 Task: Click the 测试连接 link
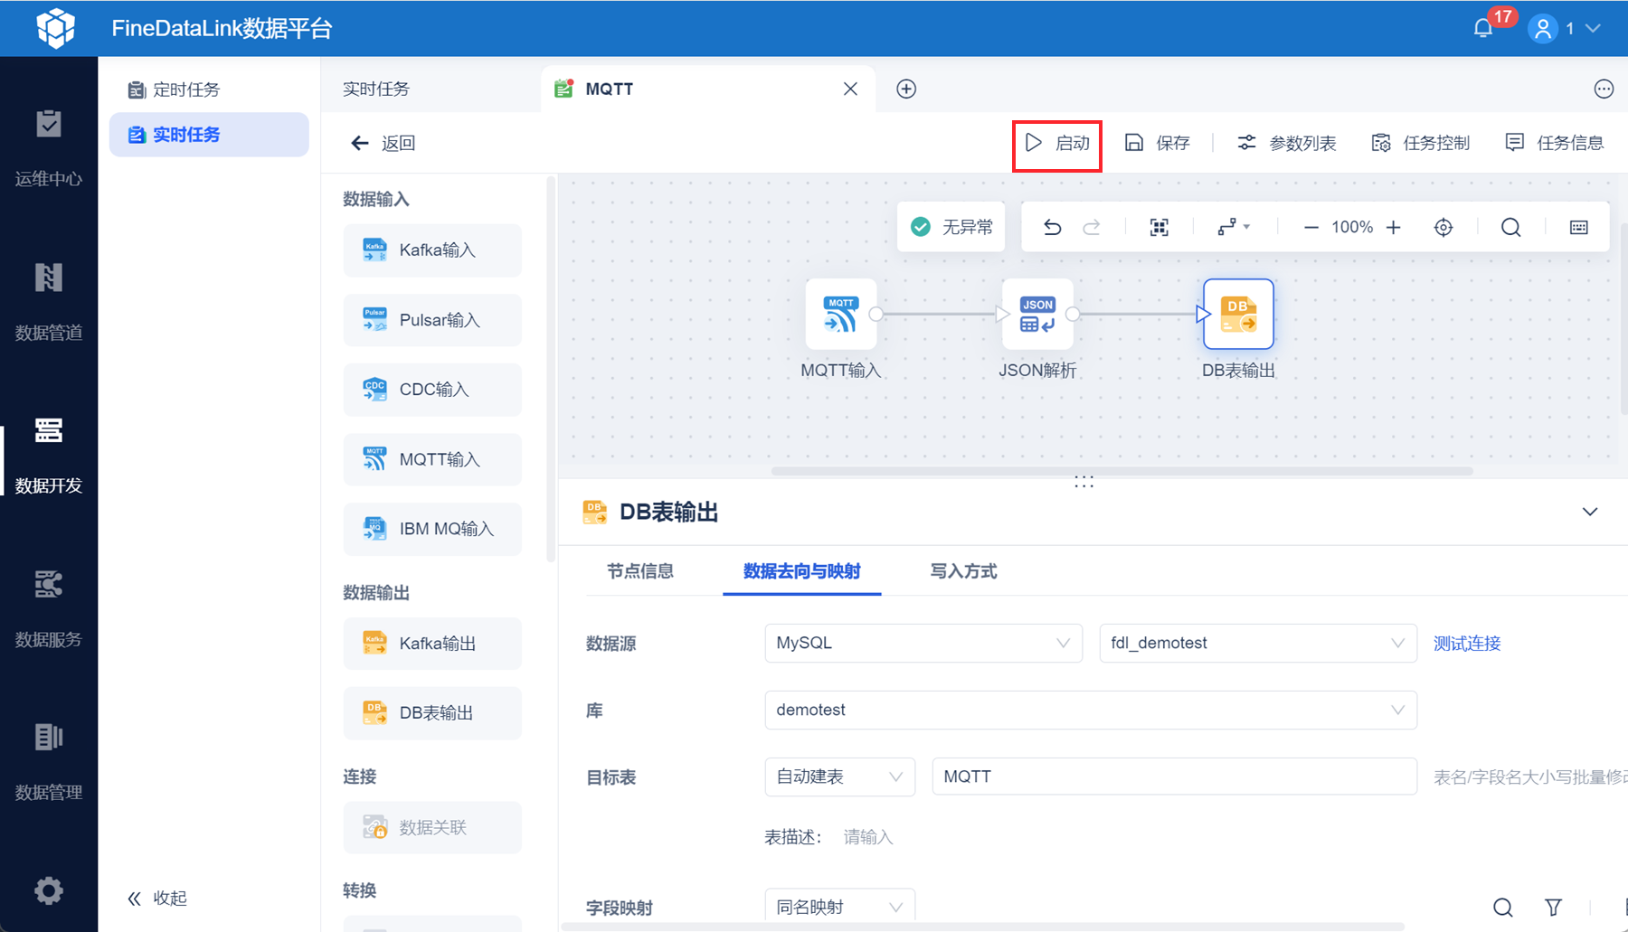pyautogui.click(x=1467, y=643)
